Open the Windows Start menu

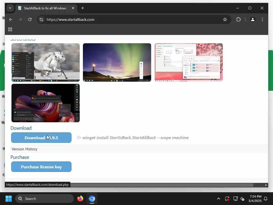click(9, 199)
